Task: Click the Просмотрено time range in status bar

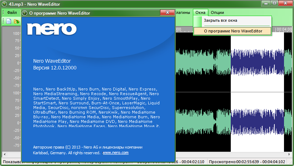Action: coord(247,162)
